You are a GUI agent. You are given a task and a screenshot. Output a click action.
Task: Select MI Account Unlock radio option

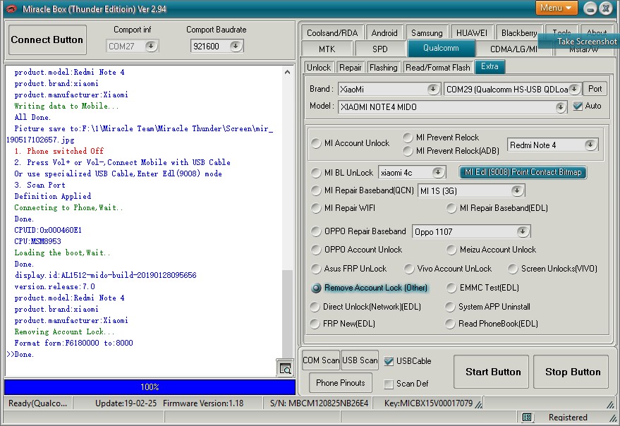(316, 143)
